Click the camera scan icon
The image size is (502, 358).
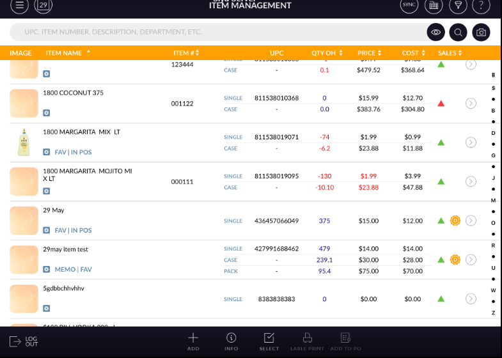481,32
